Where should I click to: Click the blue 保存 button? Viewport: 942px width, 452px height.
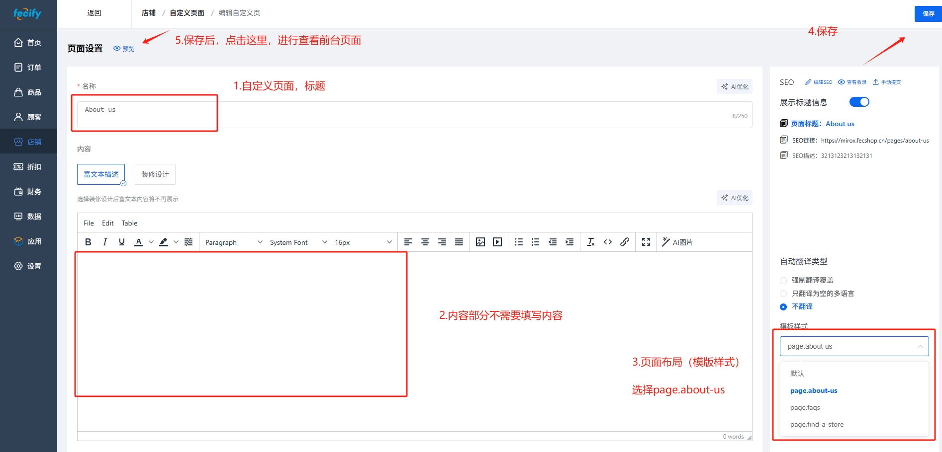tap(928, 13)
